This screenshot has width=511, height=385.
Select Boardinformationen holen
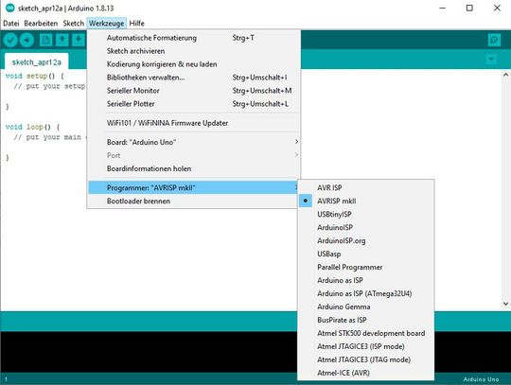coord(194,168)
